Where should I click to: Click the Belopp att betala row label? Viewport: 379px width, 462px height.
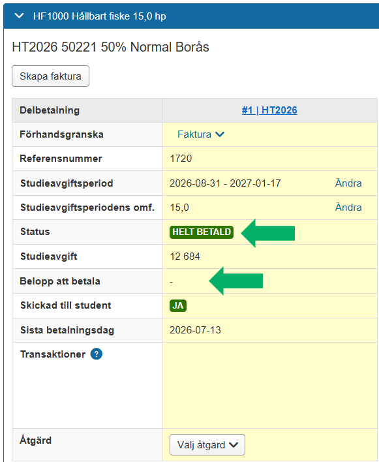point(60,281)
